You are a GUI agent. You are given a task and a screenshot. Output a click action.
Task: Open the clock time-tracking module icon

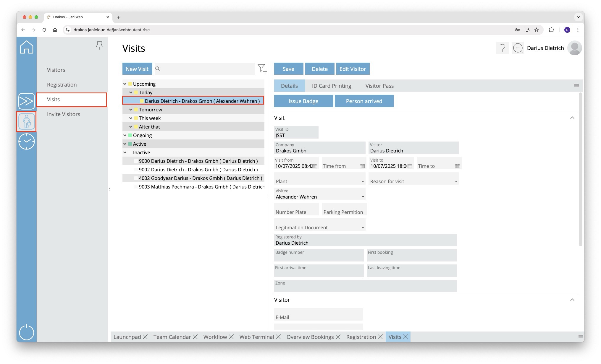(26, 142)
